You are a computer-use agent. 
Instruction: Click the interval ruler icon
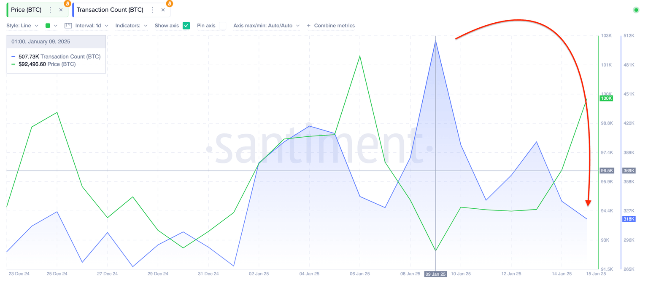(68, 26)
